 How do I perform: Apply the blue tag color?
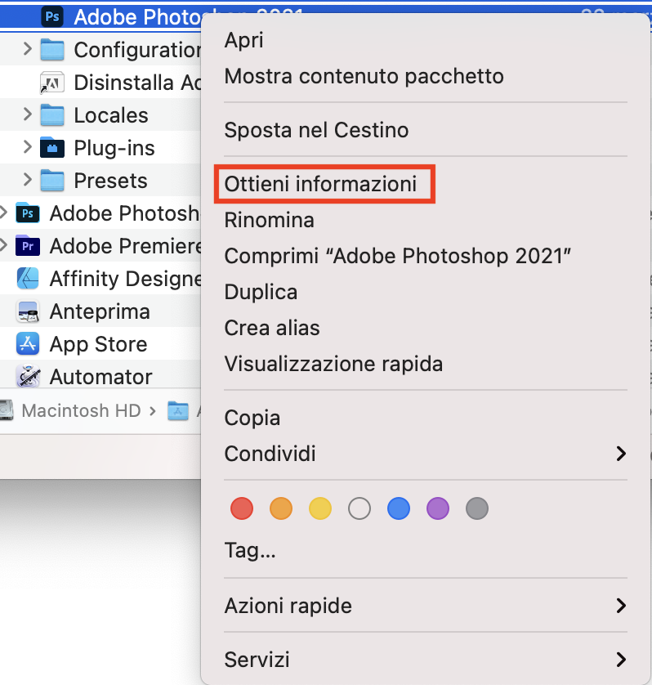point(398,508)
